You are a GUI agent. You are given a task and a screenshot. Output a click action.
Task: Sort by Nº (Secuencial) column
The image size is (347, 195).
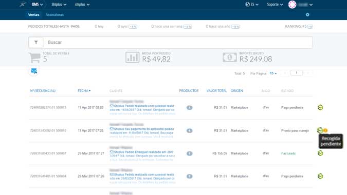click(43, 91)
